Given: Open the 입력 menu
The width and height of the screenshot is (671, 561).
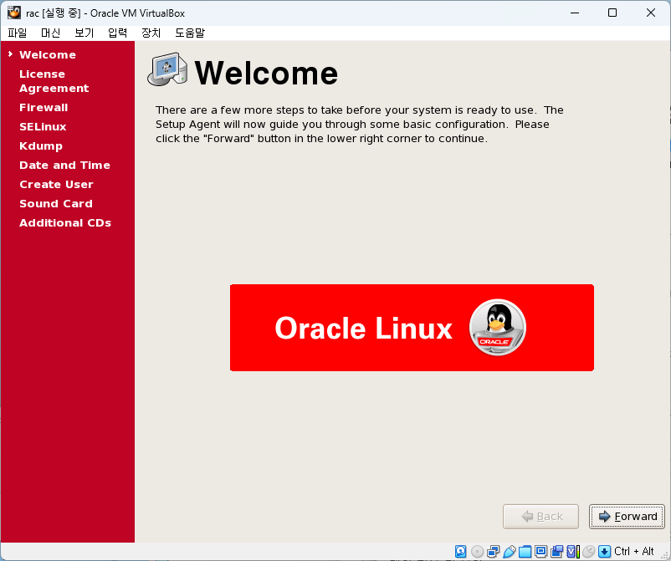Looking at the screenshot, I should (117, 33).
